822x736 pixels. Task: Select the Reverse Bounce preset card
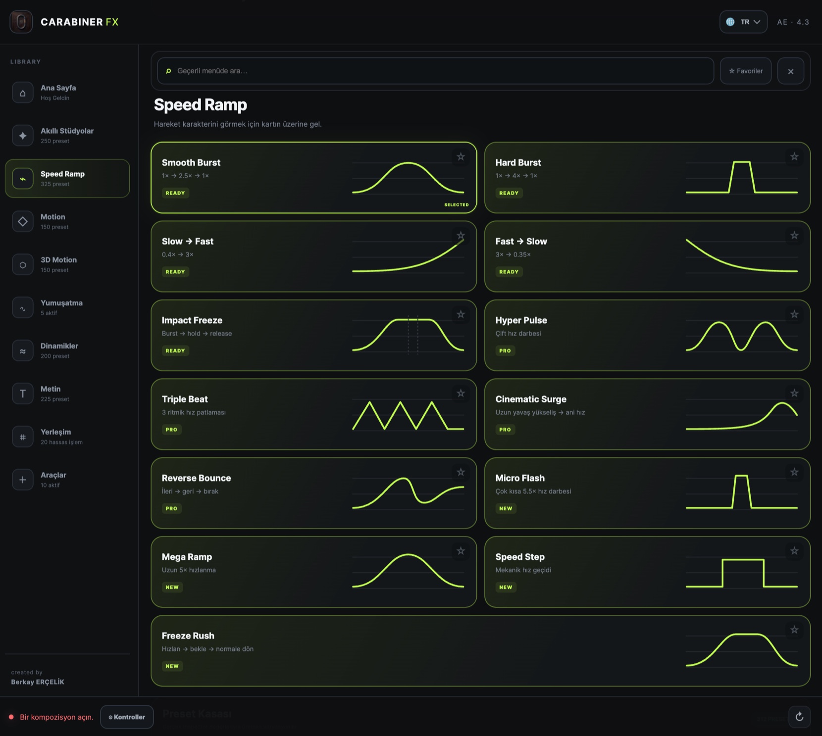314,493
